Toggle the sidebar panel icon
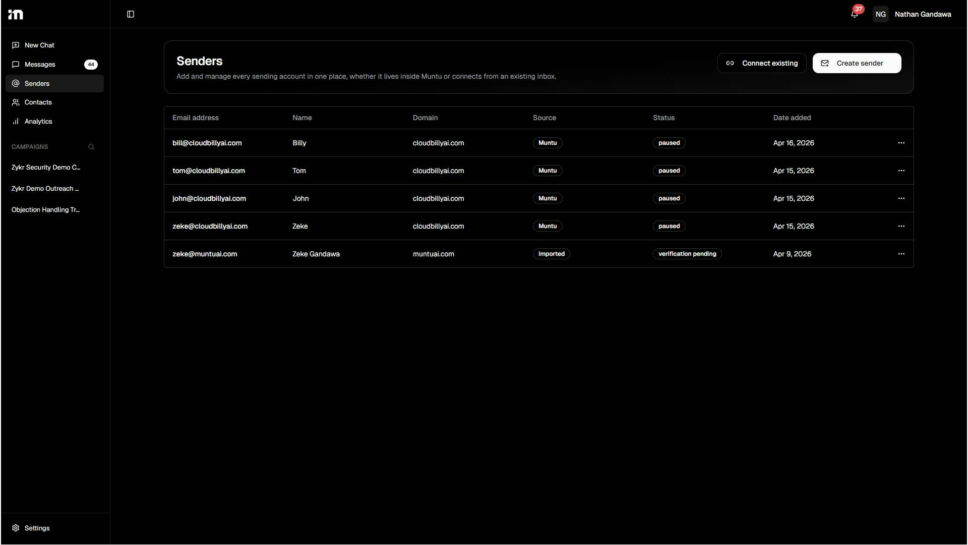Screen dimensions: 968x545 click(131, 14)
